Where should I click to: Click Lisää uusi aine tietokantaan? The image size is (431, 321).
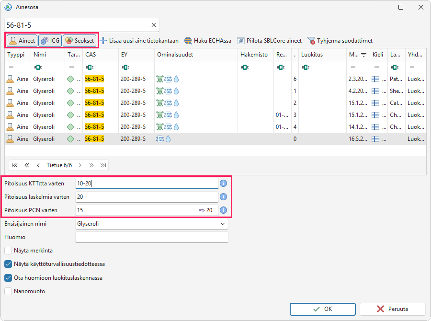click(x=139, y=41)
